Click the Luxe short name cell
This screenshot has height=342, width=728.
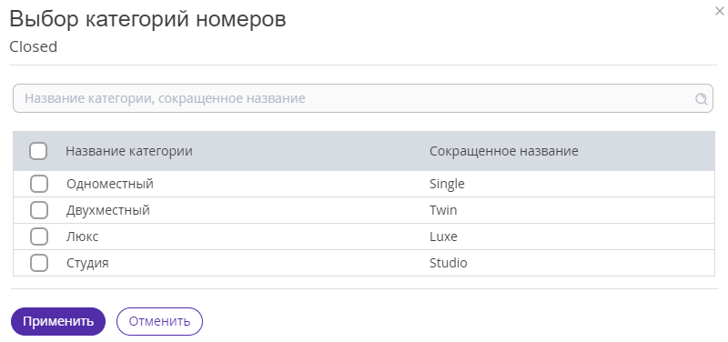(x=443, y=236)
